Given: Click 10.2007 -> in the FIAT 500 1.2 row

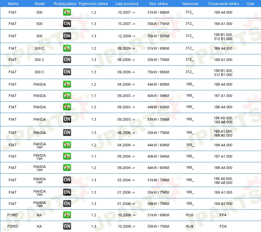Looking at the screenshot, I should click(126, 12).
